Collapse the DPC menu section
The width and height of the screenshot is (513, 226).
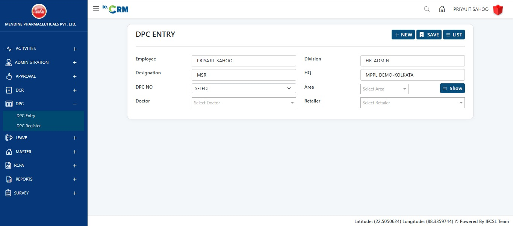[x=75, y=104]
